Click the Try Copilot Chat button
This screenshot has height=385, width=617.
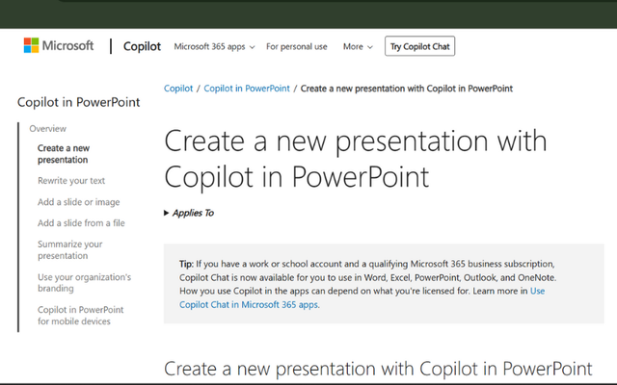pyautogui.click(x=420, y=46)
